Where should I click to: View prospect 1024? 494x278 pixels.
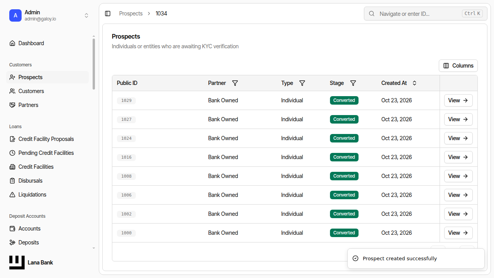tap(458, 138)
